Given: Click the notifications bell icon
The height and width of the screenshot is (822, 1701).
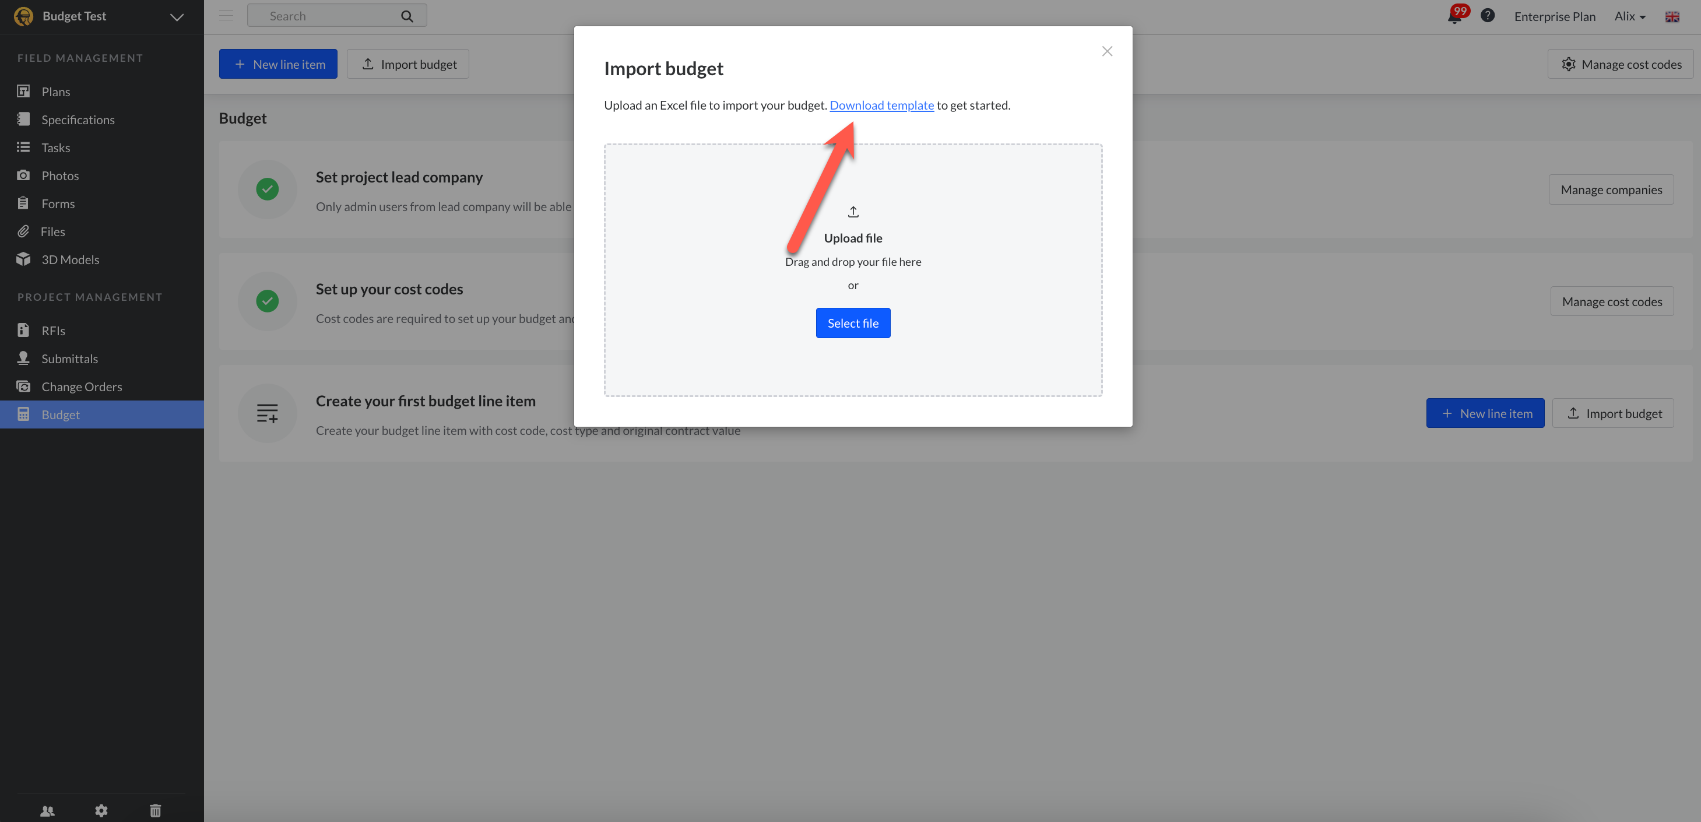Looking at the screenshot, I should click(1454, 16).
